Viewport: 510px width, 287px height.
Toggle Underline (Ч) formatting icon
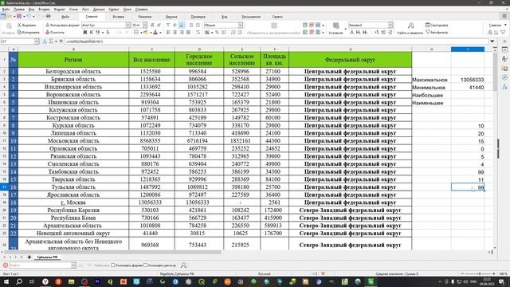click(97, 32)
